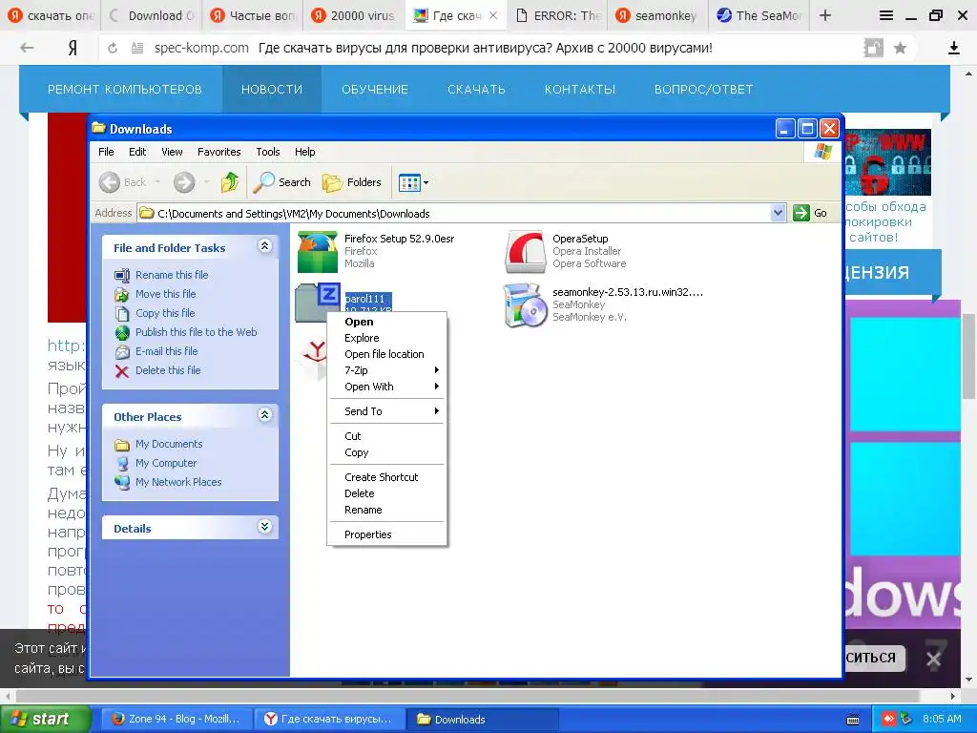977x733 pixels.
Task: Click the Windows start button
Action: [45, 720]
